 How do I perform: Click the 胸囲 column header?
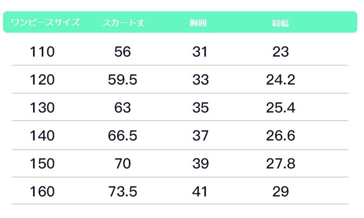[198, 23]
